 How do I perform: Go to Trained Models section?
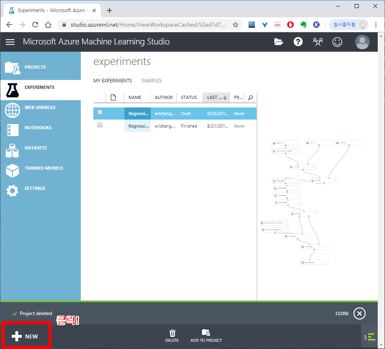click(x=40, y=170)
